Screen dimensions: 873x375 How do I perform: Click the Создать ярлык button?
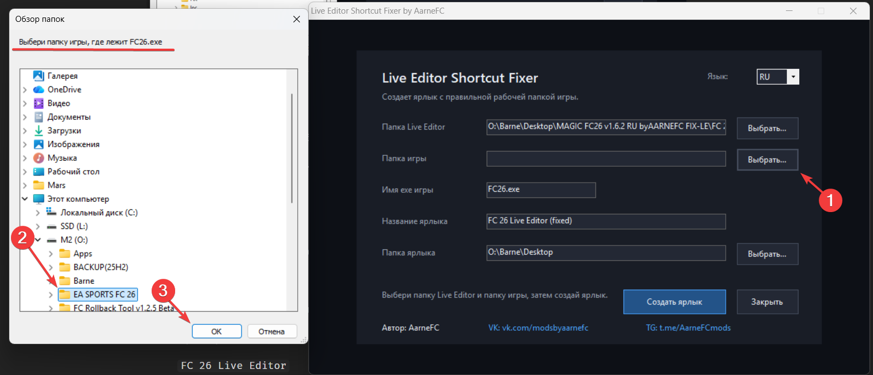(674, 302)
